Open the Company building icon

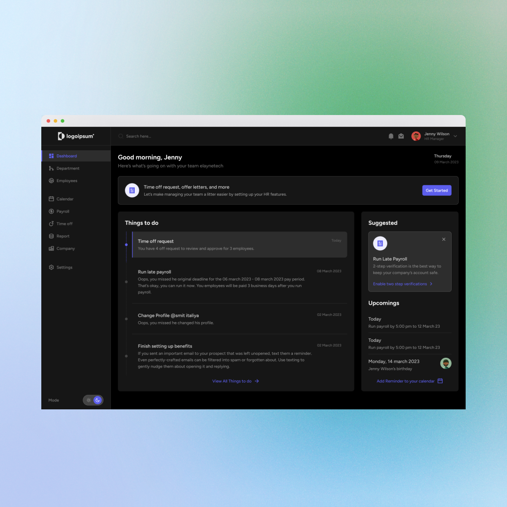tap(52, 248)
